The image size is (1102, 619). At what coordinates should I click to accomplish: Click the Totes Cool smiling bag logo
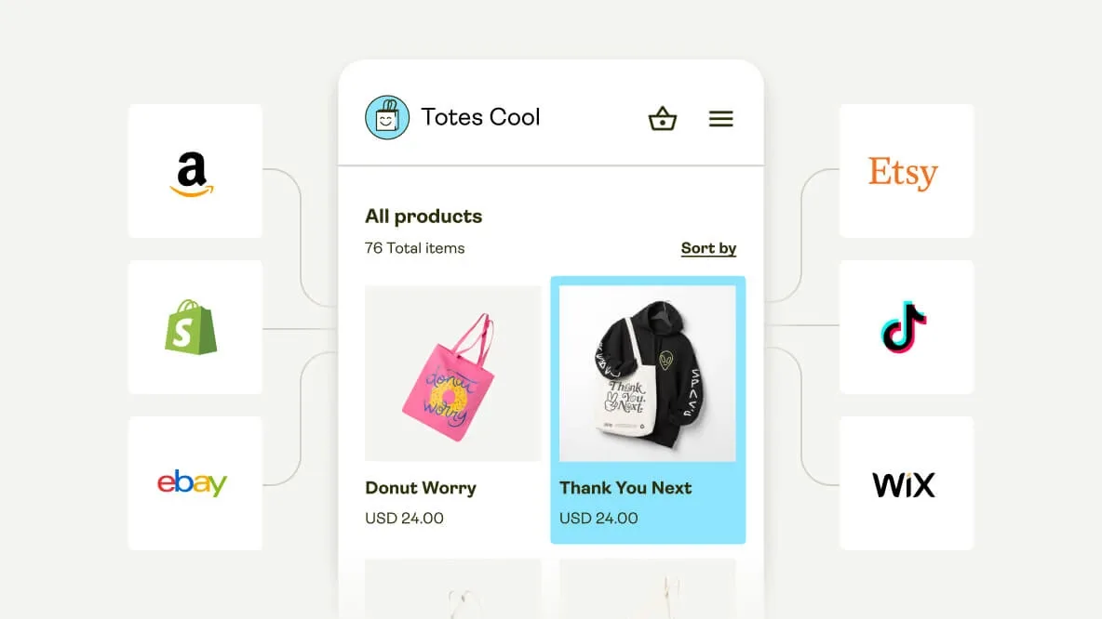(387, 117)
